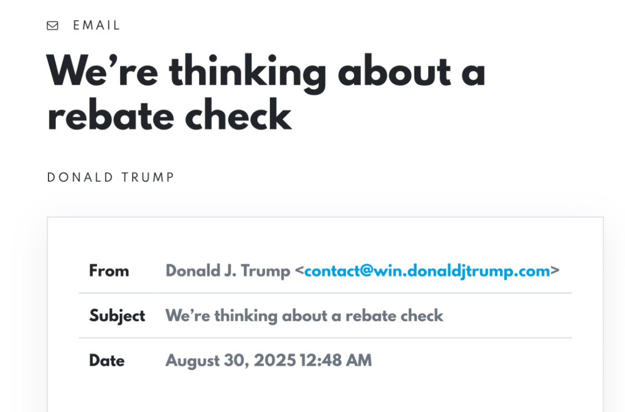
Task: Open the DONALD TRUMP author link
Action: coord(110,178)
